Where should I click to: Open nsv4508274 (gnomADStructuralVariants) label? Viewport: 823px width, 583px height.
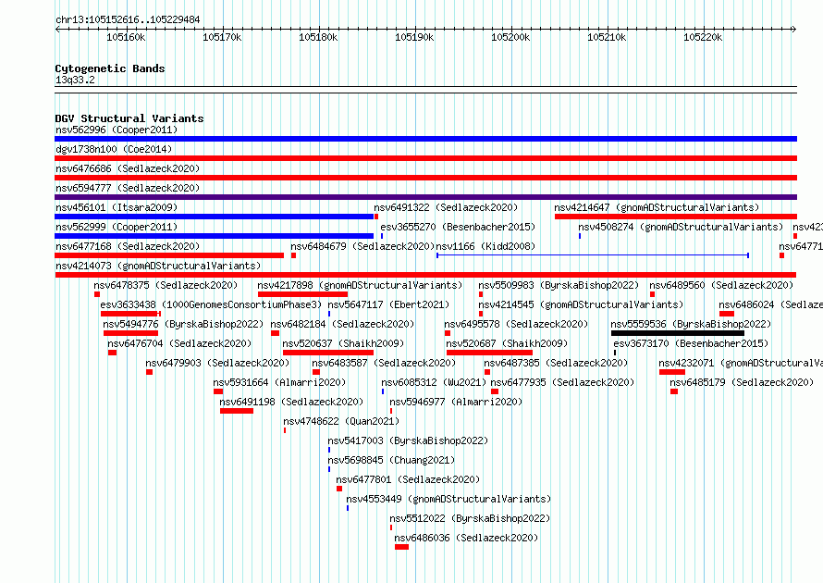coord(681,227)
